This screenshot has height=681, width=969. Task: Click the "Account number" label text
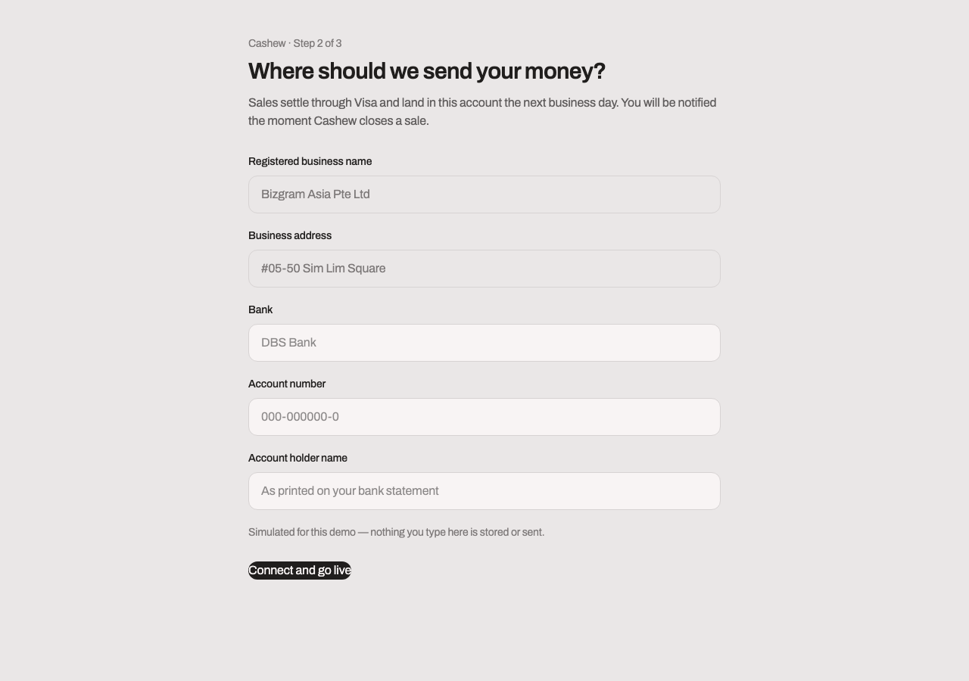287,384
